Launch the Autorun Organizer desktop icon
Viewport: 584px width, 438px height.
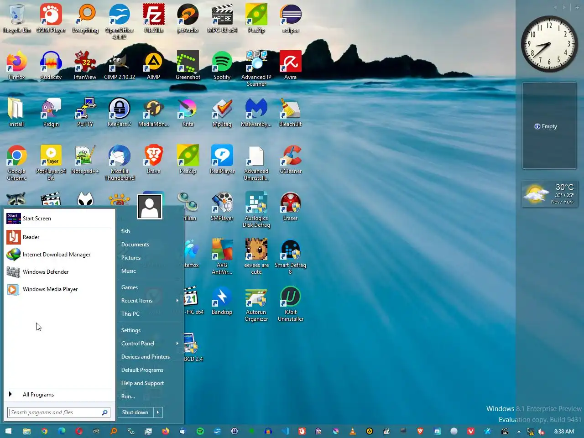click(256, 303)
